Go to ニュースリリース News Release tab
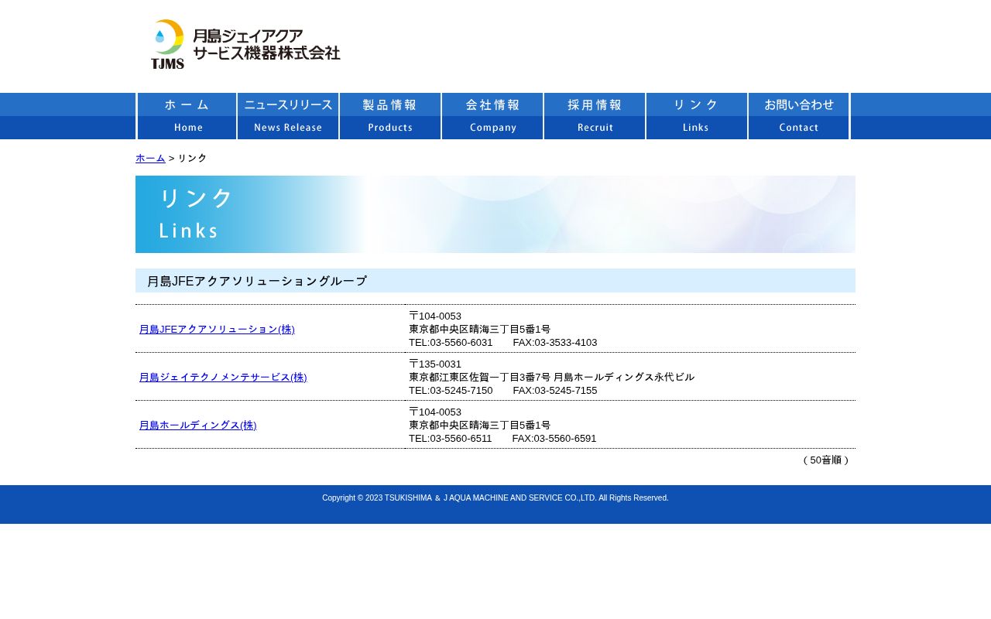This screenshot has height=619, width=991. [288, 116]
